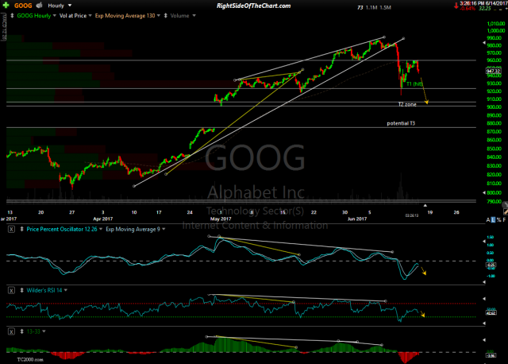Toggle the F scale option button
Image resolution: width=508 pixels, height=364 pixels.
point(505,220)
